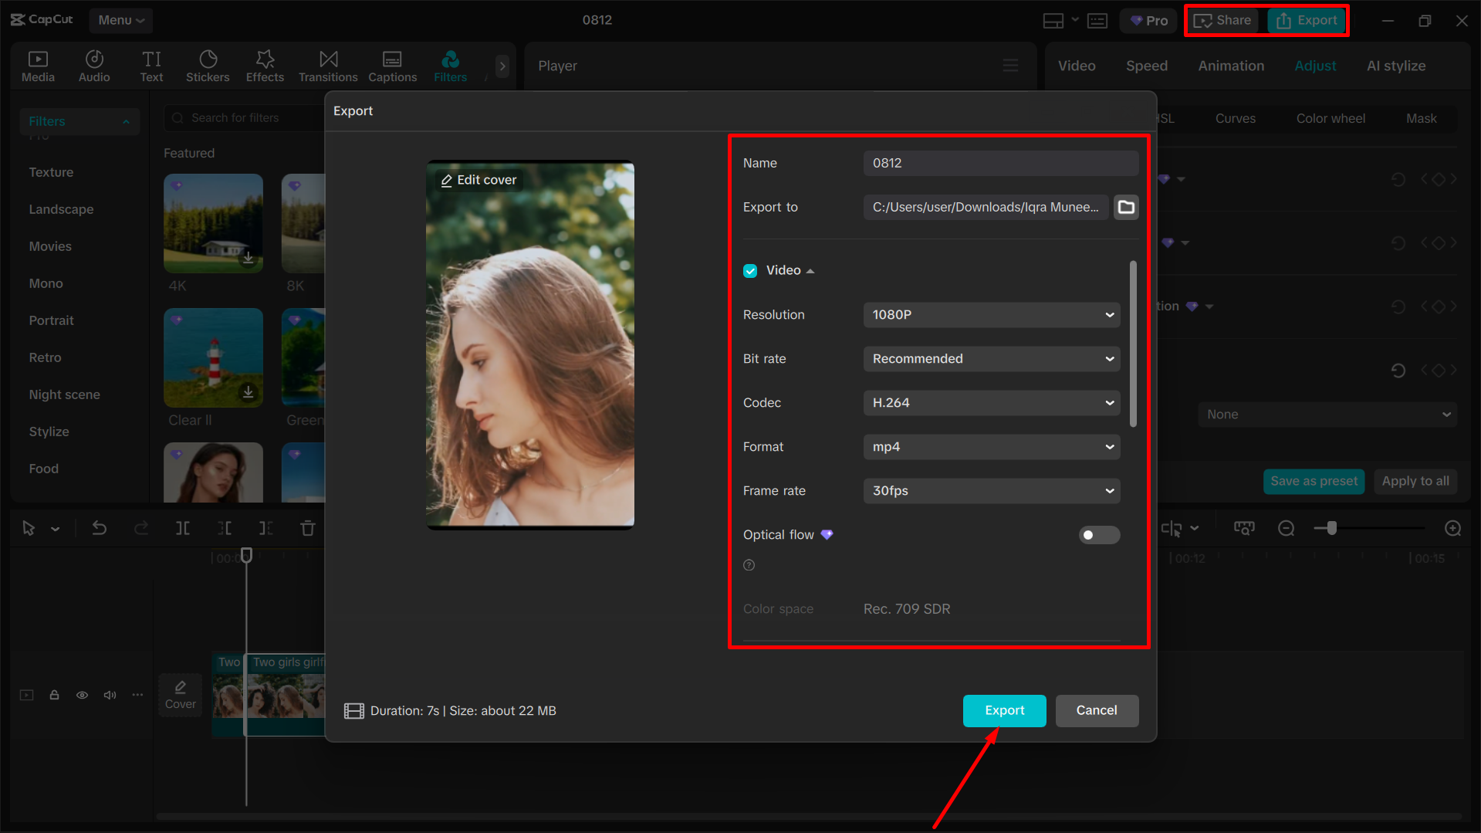Open the Frame rate dropdown showing 30fps
1481x833 pixels.
(x=991, y=490)
